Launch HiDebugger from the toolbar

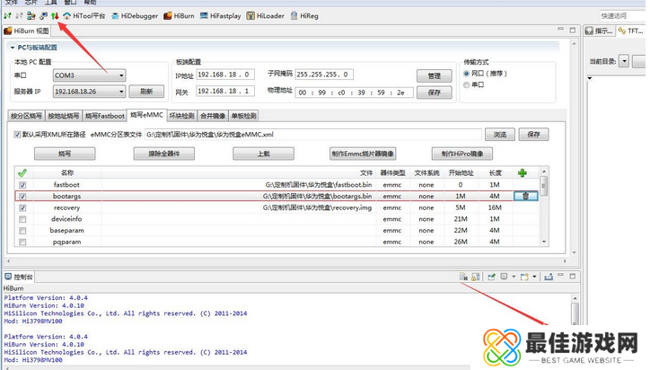pos(134,15)
